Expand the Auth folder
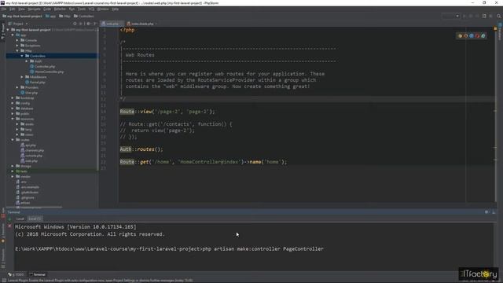 [x=27, y=61]
